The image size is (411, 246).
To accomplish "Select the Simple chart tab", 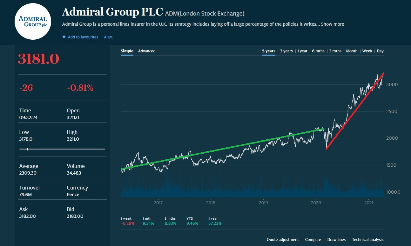I will (127, 51).
